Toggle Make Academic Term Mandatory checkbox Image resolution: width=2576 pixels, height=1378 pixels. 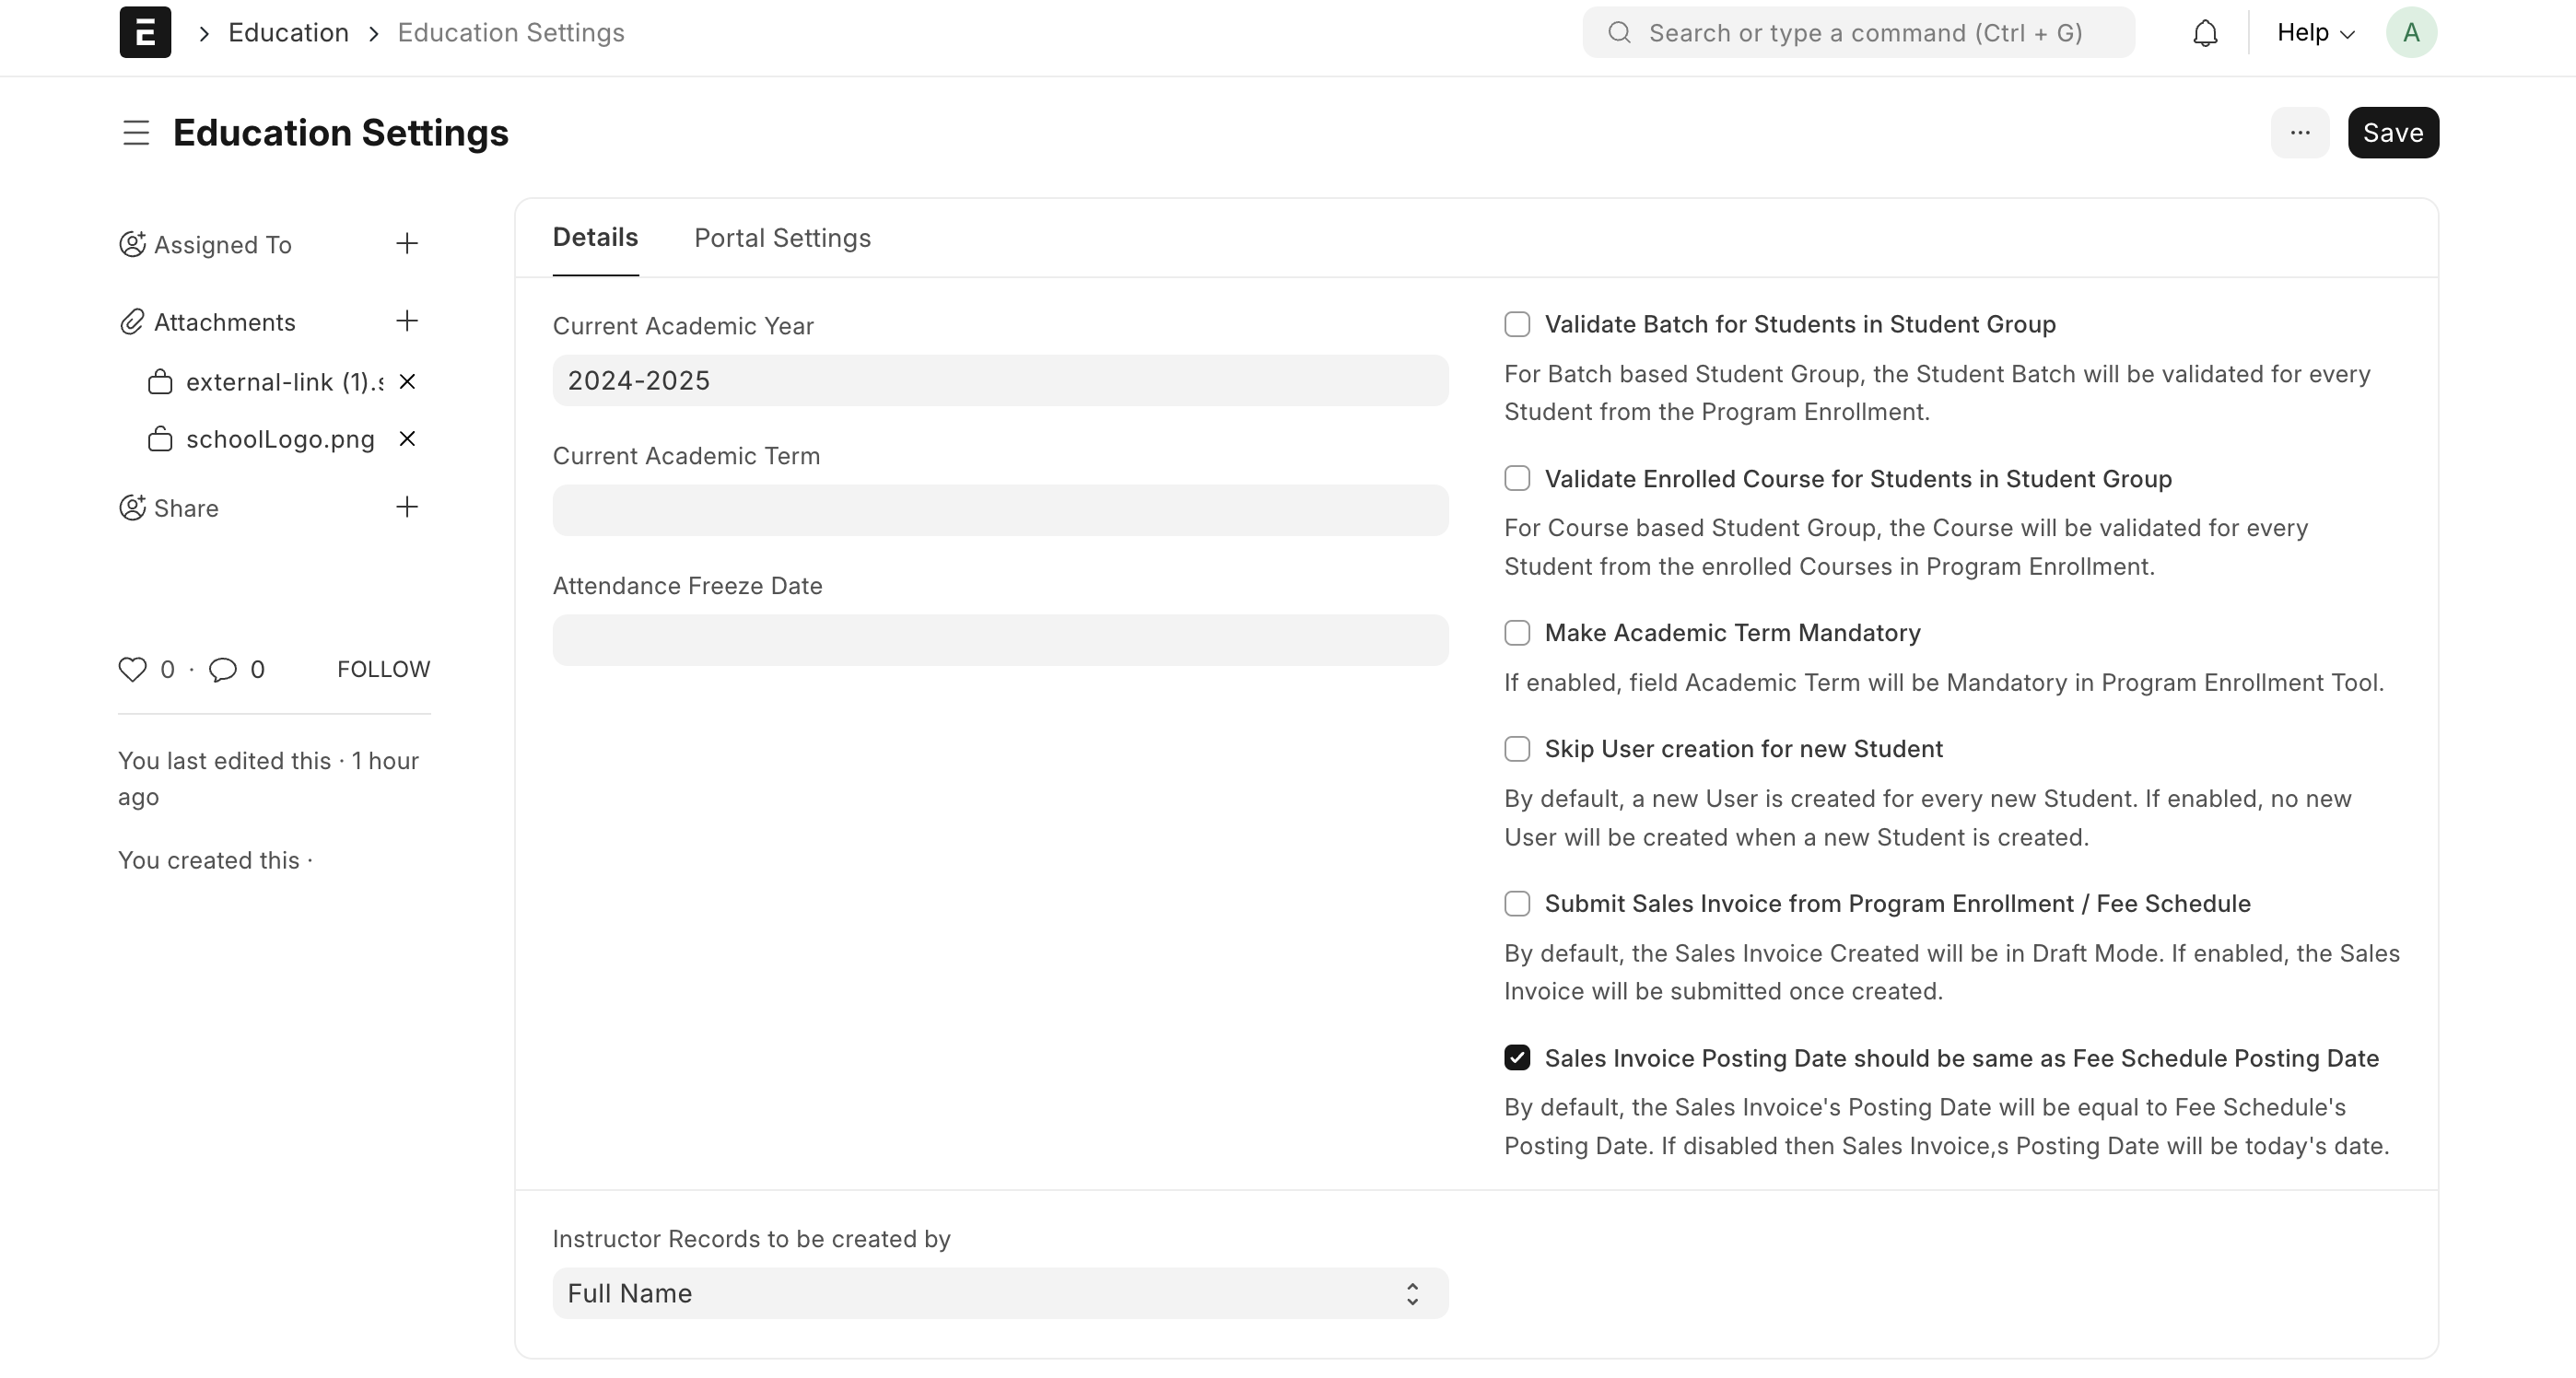coord(1517,633)
